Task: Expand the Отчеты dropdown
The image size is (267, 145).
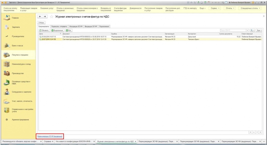Action: point(230,8)
